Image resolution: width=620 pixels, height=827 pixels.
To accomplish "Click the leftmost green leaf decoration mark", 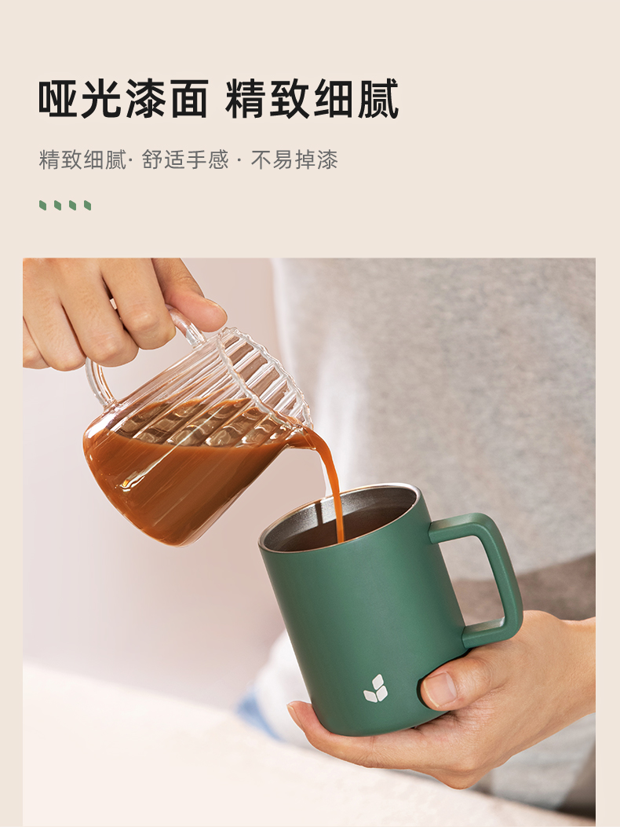I will pos(42,205).
